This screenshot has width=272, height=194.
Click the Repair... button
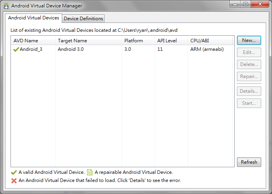249,76
